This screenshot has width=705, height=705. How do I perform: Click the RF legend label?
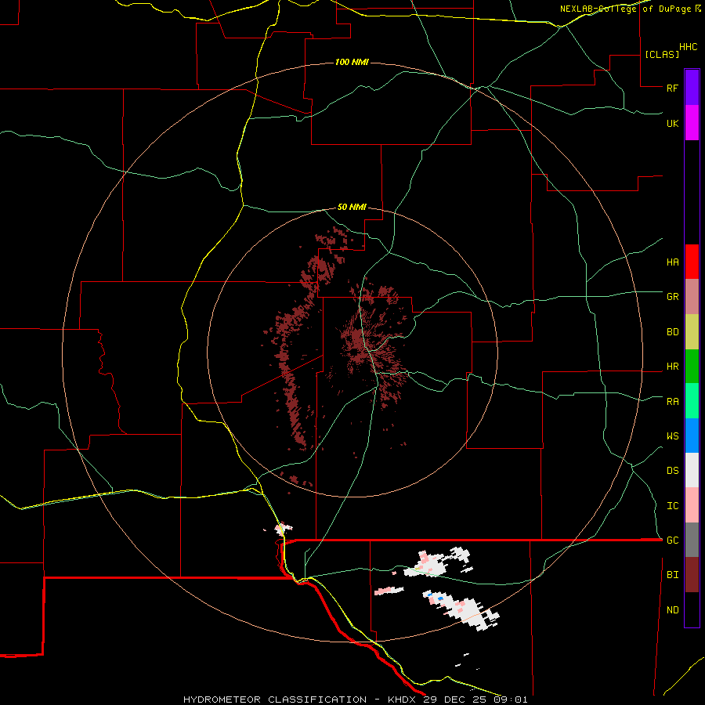tap(672, 88)
